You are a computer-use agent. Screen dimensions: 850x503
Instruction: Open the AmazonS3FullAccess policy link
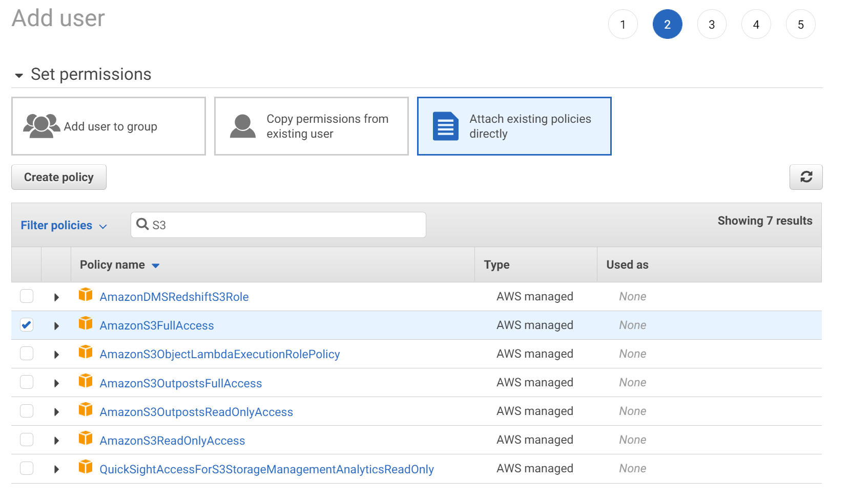click(x=157, y=325)
